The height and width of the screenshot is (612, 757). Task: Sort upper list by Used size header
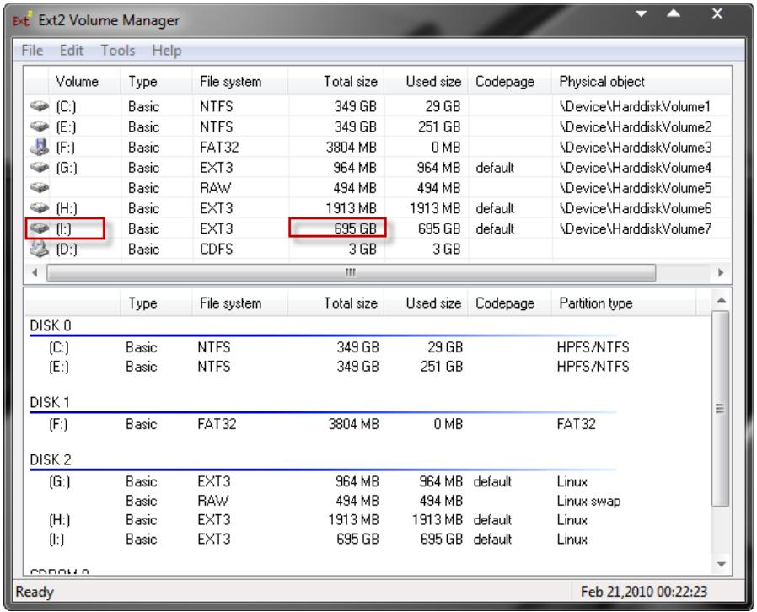pyautogui.click(x=426, y=81)
